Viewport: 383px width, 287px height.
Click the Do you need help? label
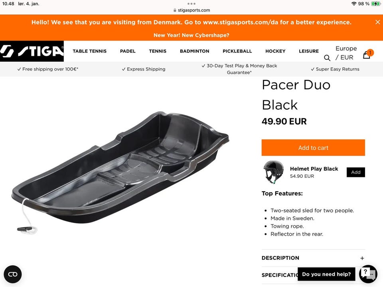click(326, 274)
